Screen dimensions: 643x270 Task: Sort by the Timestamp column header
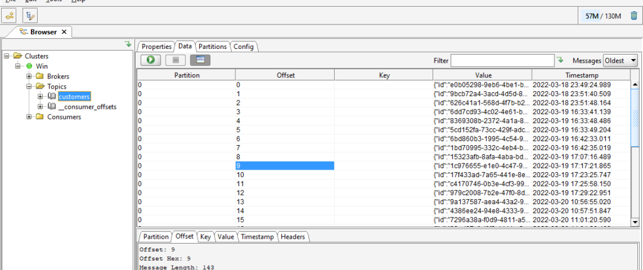[581, 75]
